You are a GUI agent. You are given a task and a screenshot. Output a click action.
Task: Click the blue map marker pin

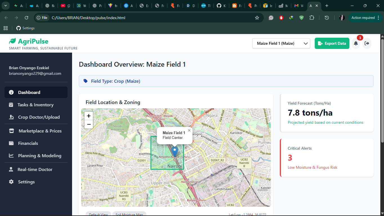pyautogui.click(x=175, y=152)
